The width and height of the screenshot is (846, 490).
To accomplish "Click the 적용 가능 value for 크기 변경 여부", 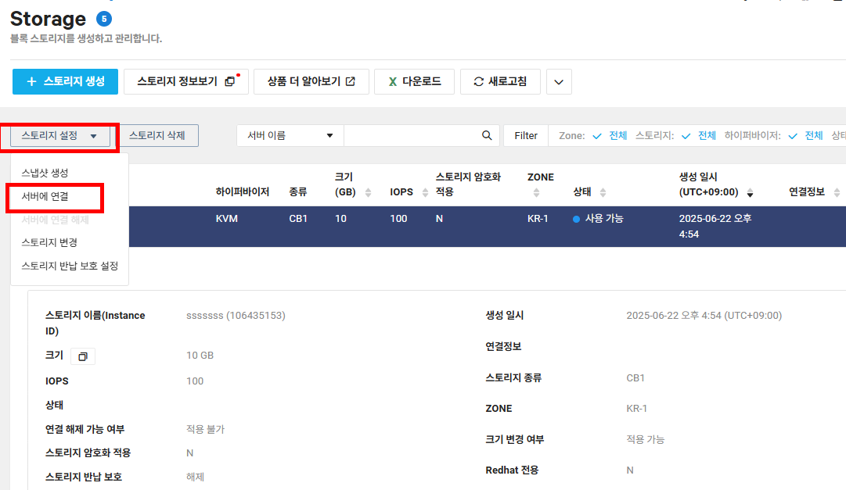I will coord(646,439).
